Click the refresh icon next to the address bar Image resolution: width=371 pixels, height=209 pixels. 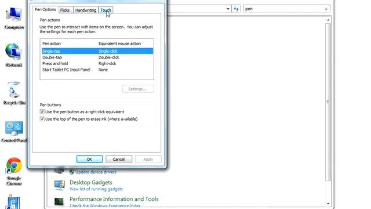pos(236,9)
